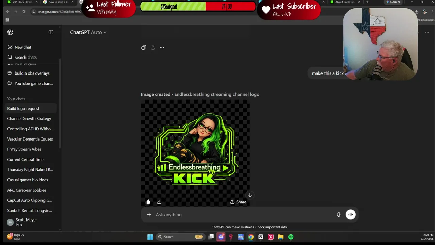Copy the image with the copy icon
Viewport: 435px width, 245px height.
tap(144, 47)
